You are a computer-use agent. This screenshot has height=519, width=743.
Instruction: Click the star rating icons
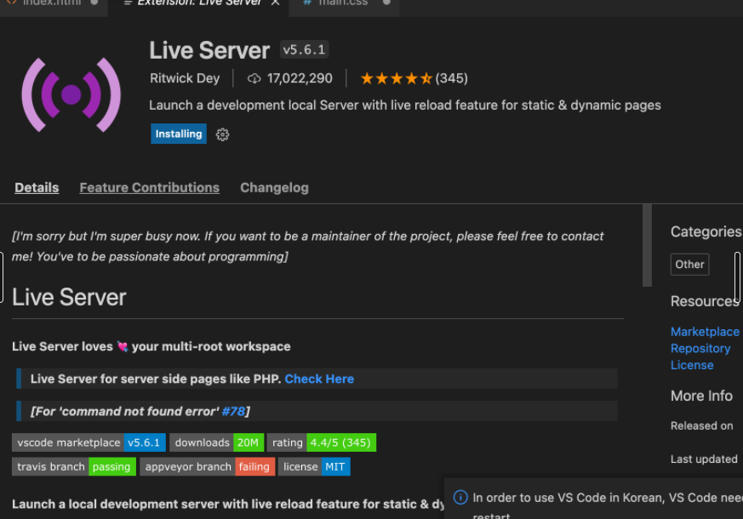pyautogui.click(x=396, y=78)
